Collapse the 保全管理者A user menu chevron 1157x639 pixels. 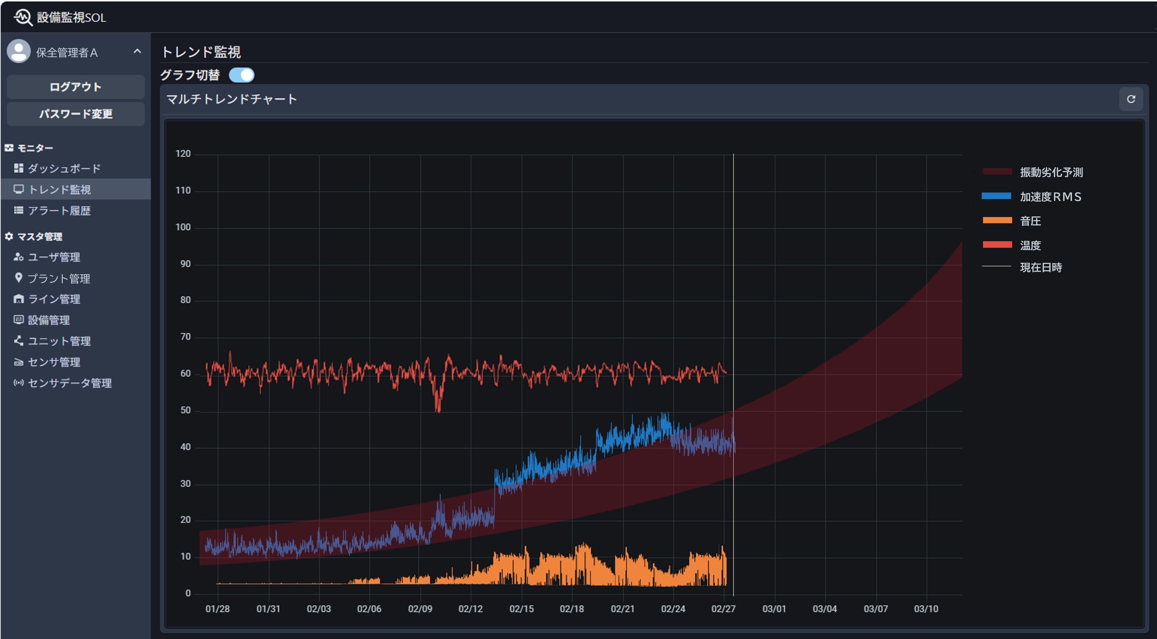click(x=137, y=52)
